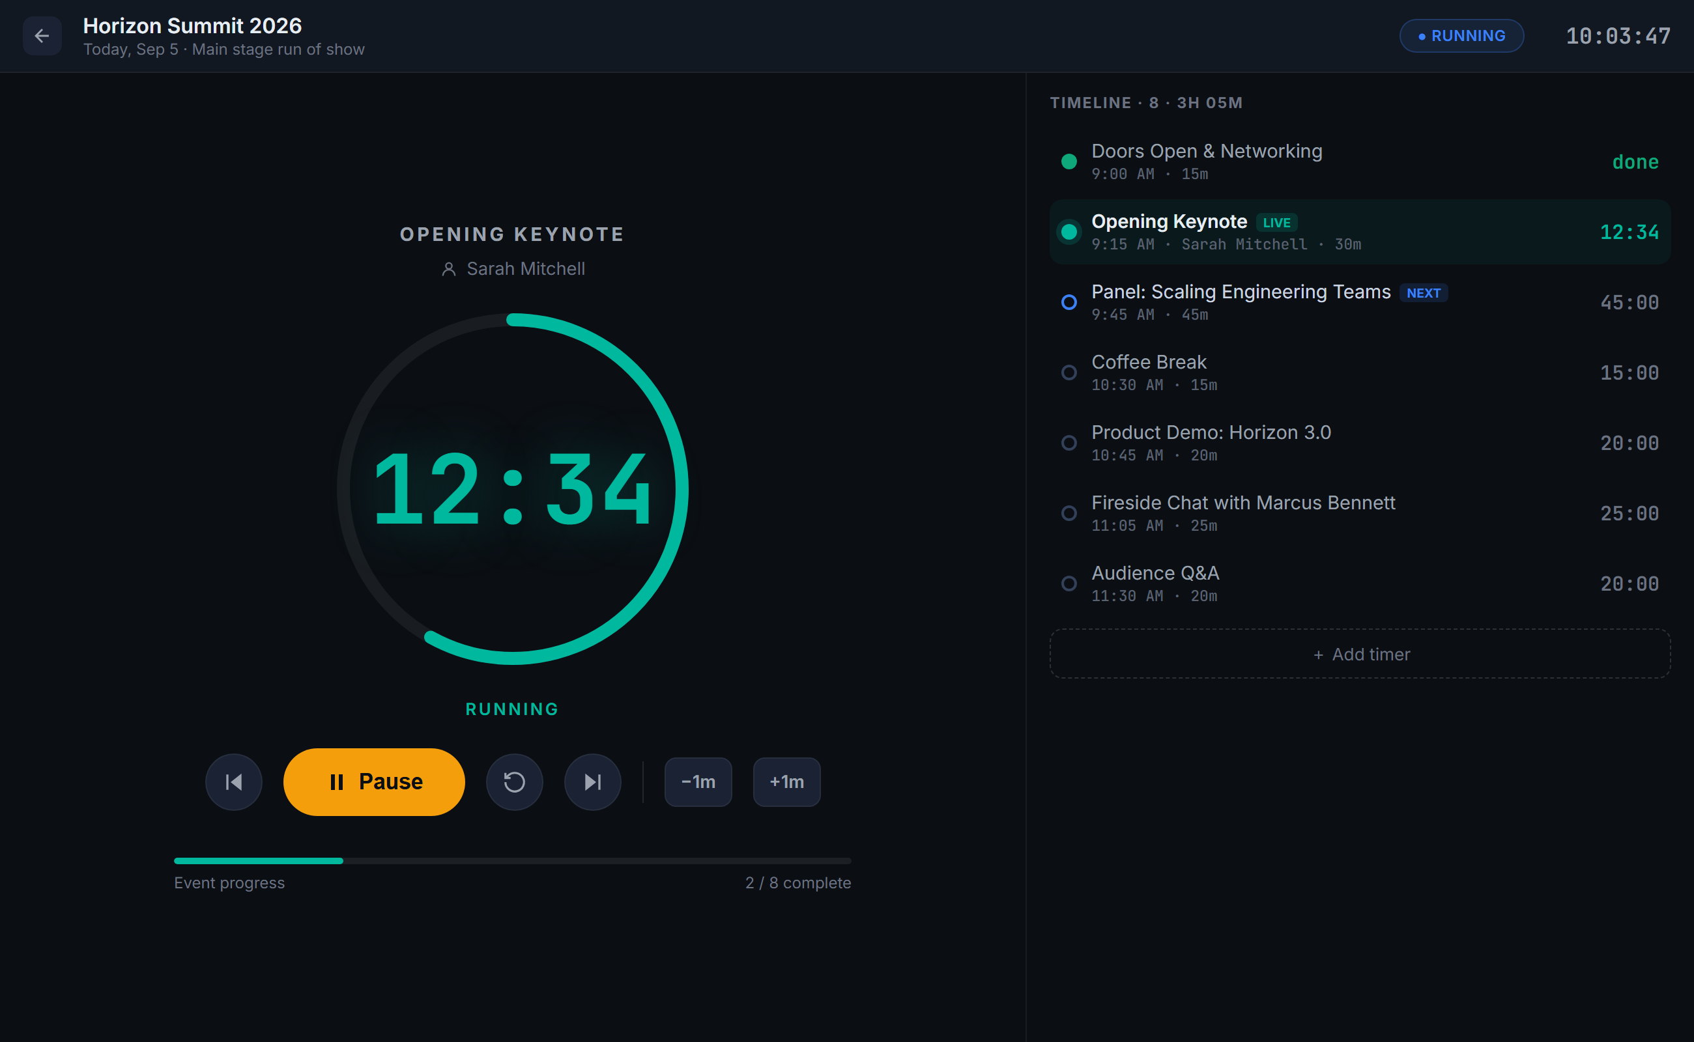Image resolution: width=1694 pixels, height=1042 pixels.
Task: Select Doors Open & Networking row
Action: pyautogui.click(x=1360, y=162)
